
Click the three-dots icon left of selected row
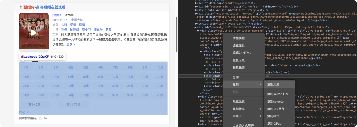coord(180,76)
